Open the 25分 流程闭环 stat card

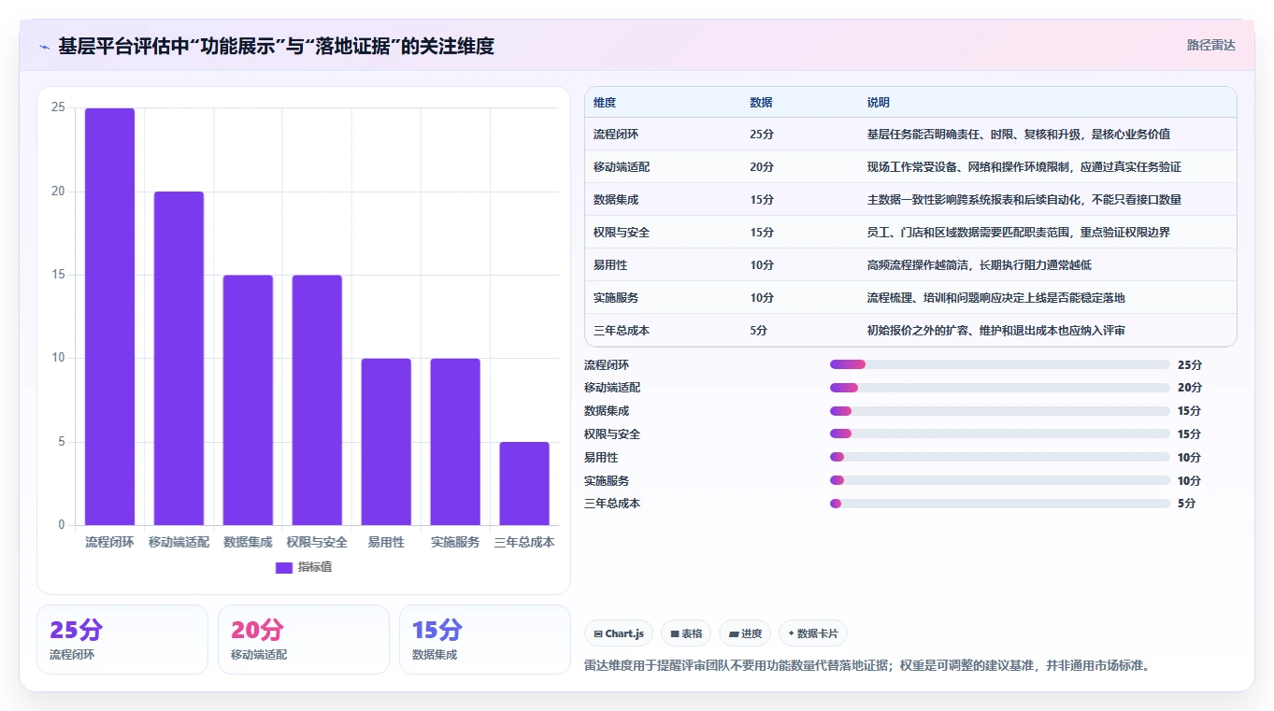[x=122, y=639]
